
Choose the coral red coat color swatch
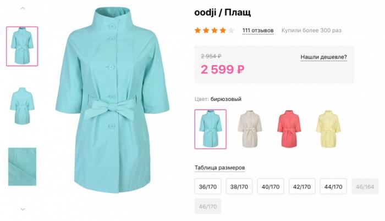289,129
